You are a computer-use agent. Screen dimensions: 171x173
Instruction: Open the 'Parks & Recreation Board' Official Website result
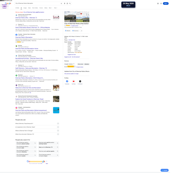(33, 28)
